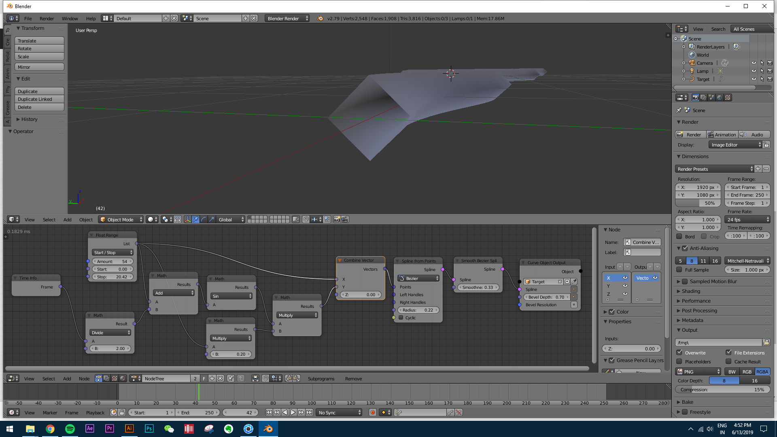Click the Smoothness 0.33 slider

coord(478,287)
